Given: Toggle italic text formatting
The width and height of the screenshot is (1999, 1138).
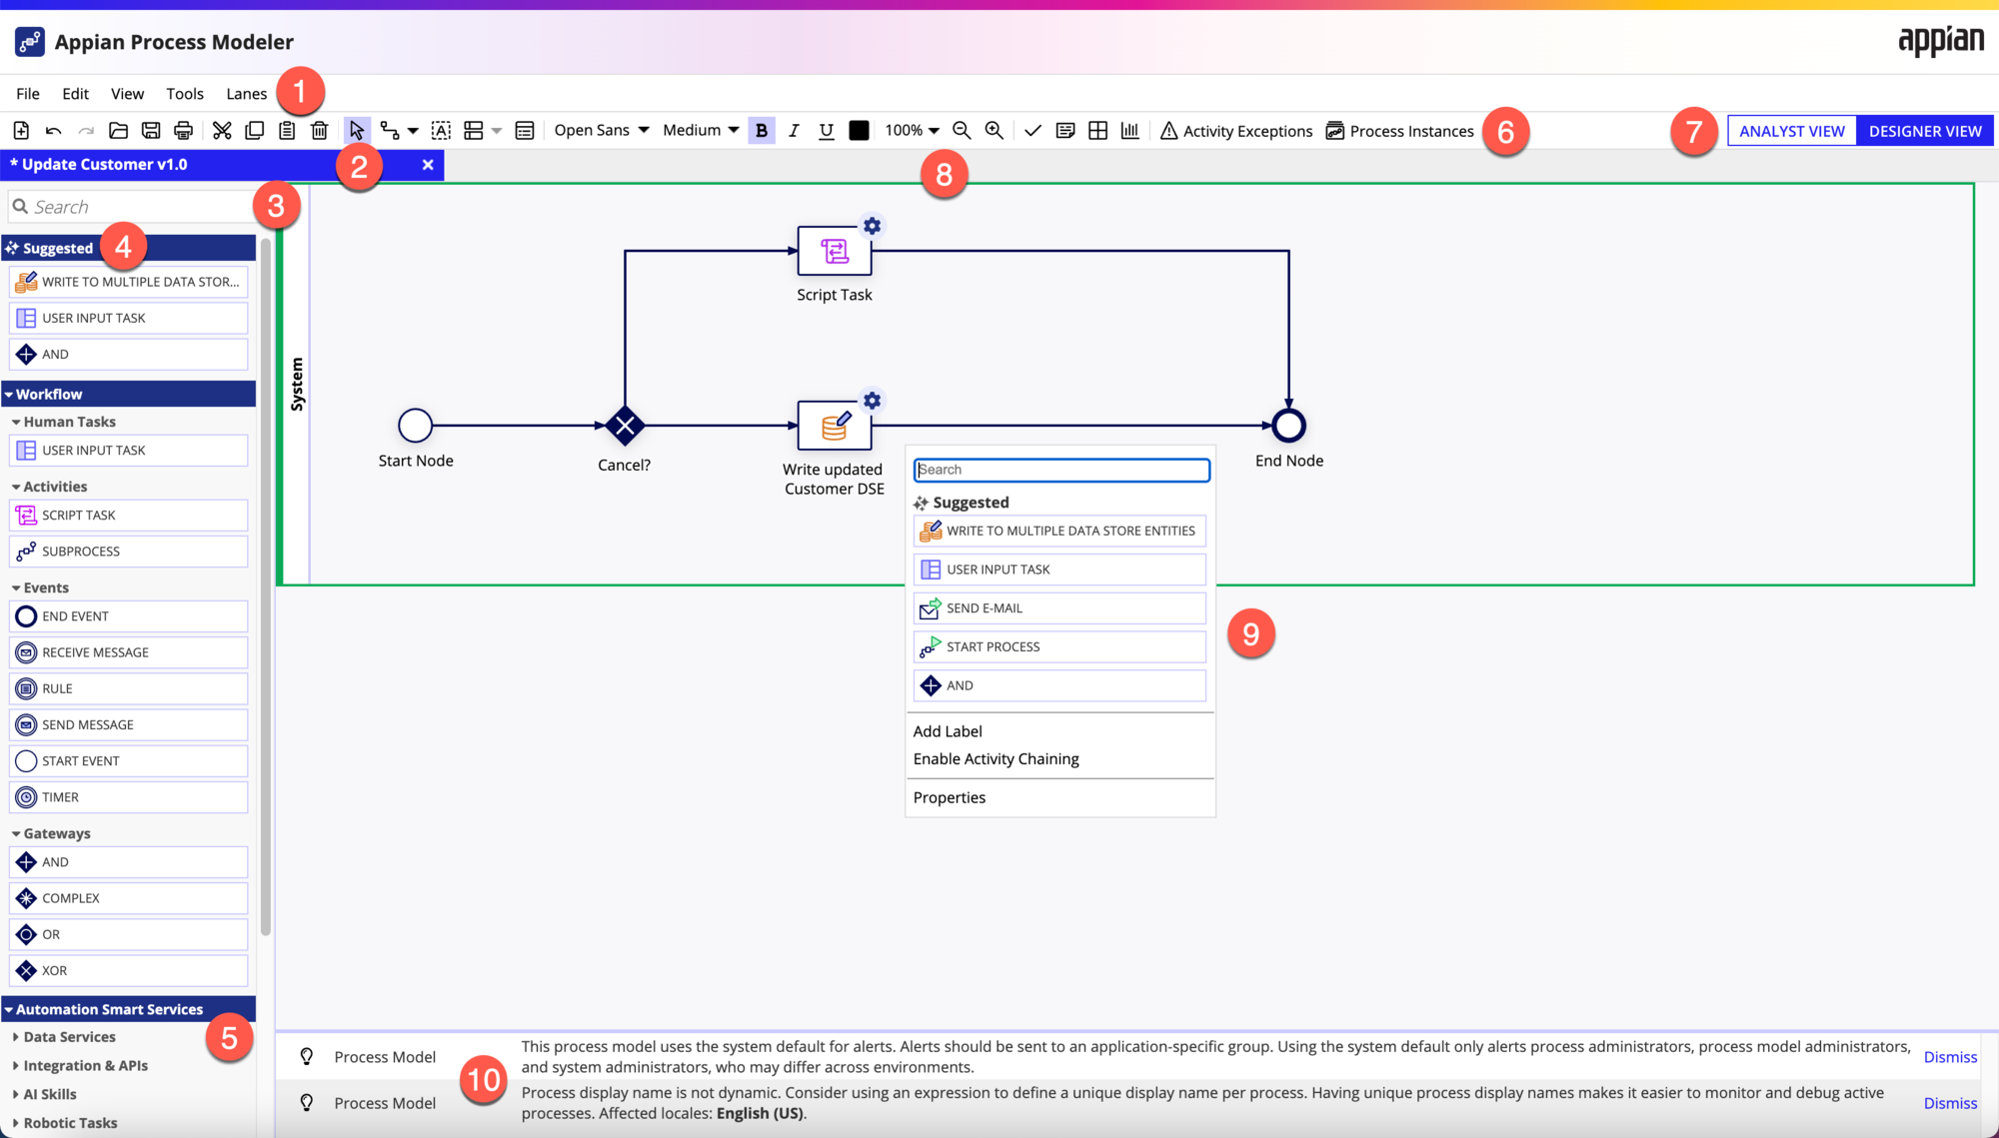Looking at the screenshot, I should [x=793, y=130].
